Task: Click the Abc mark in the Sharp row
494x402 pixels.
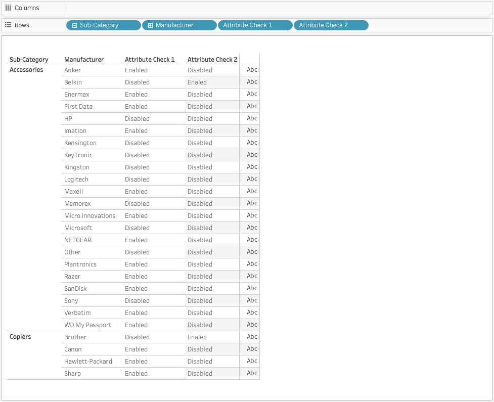Action: point(252,373)
